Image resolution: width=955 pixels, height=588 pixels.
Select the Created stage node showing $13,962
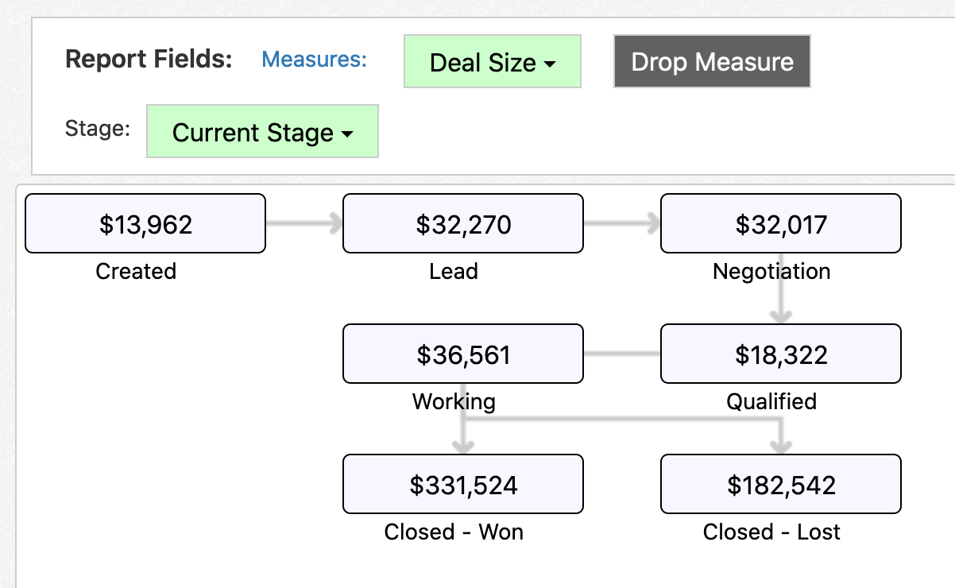[x=145, y=223]
